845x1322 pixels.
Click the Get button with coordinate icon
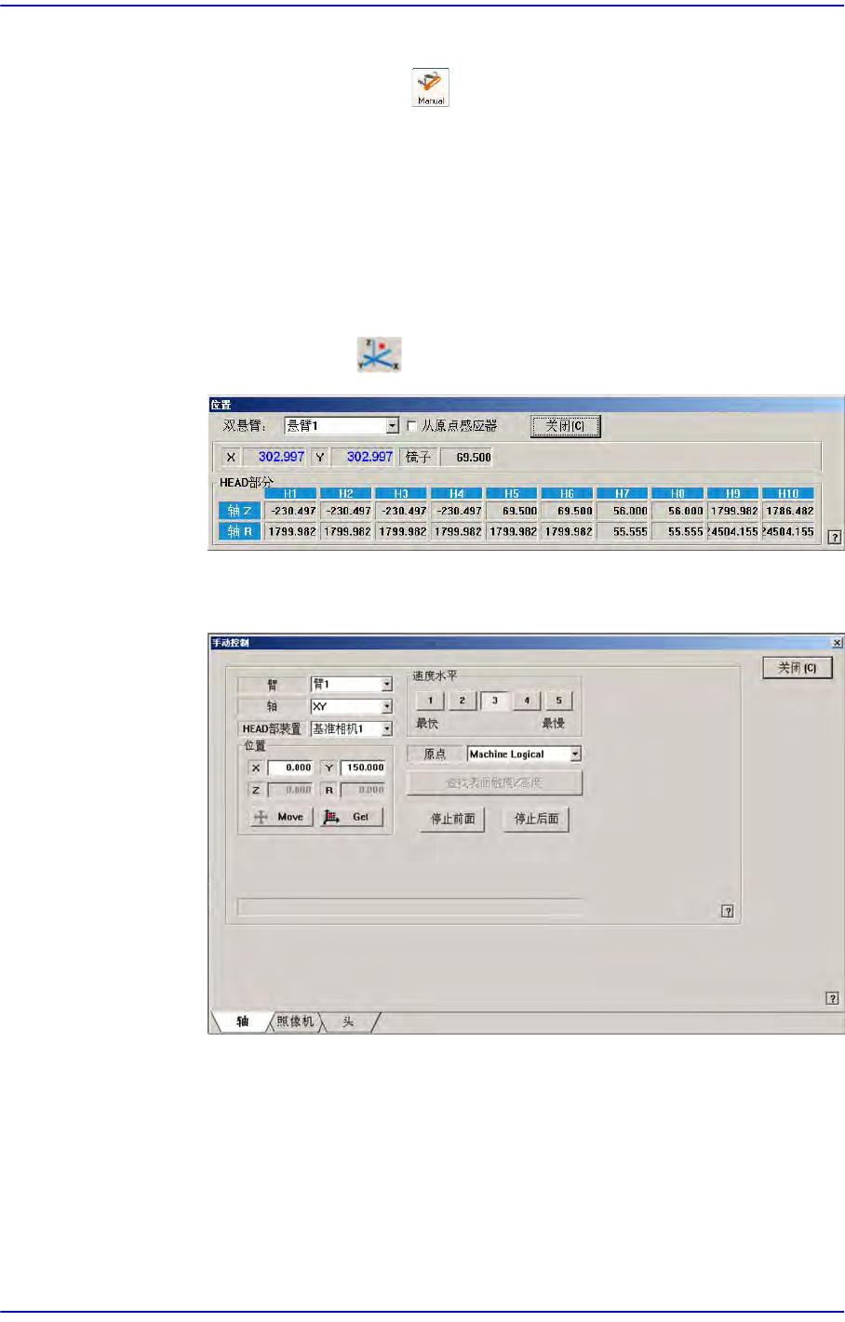(x=351, y=817)
